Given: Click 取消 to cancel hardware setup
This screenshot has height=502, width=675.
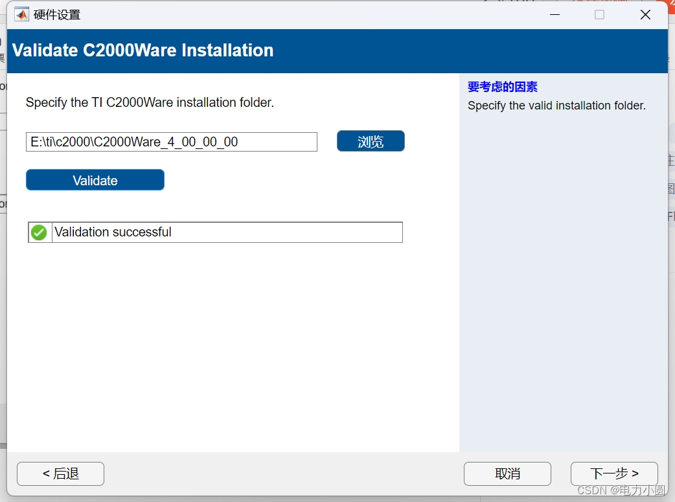Looking at the screenshot, I should [x=507, y=473].
